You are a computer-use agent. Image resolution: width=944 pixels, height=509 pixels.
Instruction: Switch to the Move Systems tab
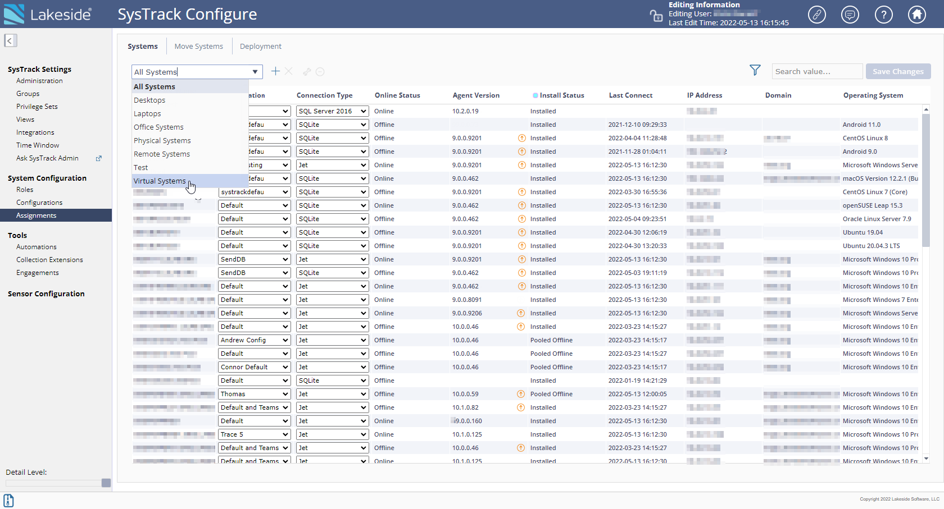click(198, 46)
